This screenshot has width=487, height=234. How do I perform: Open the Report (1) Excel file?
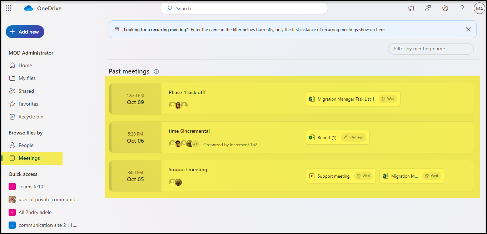point(327,138)
